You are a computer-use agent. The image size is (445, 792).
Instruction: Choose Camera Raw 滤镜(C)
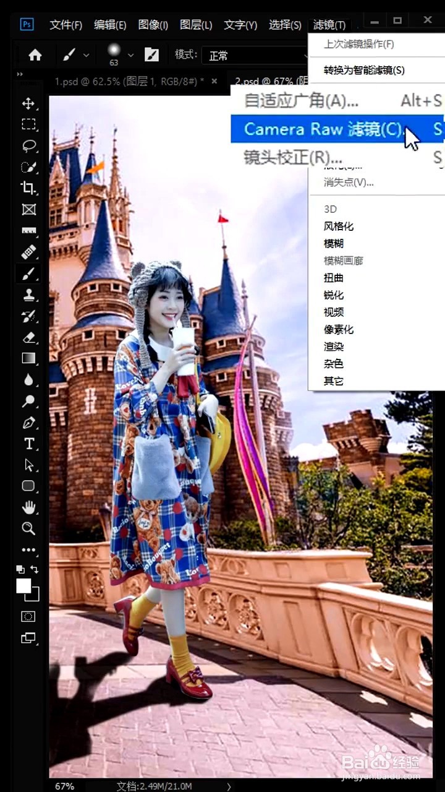tap(337, 129)
